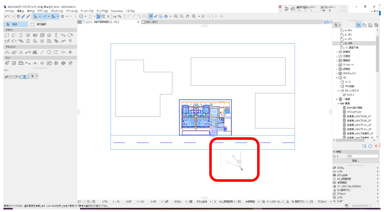
Task: Select the Camera tool in View toolbox
Action: (x=70, y=63)
